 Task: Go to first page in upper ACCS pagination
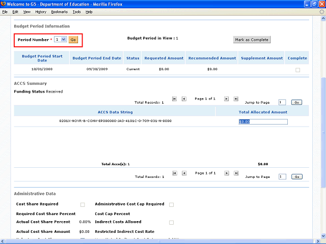pyautogui.click(x=175, y=99)
